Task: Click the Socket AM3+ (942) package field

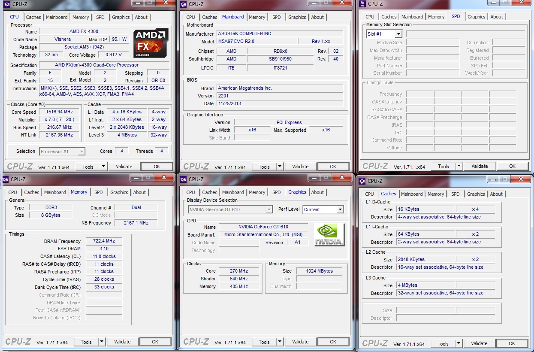Action: [84, 47]
